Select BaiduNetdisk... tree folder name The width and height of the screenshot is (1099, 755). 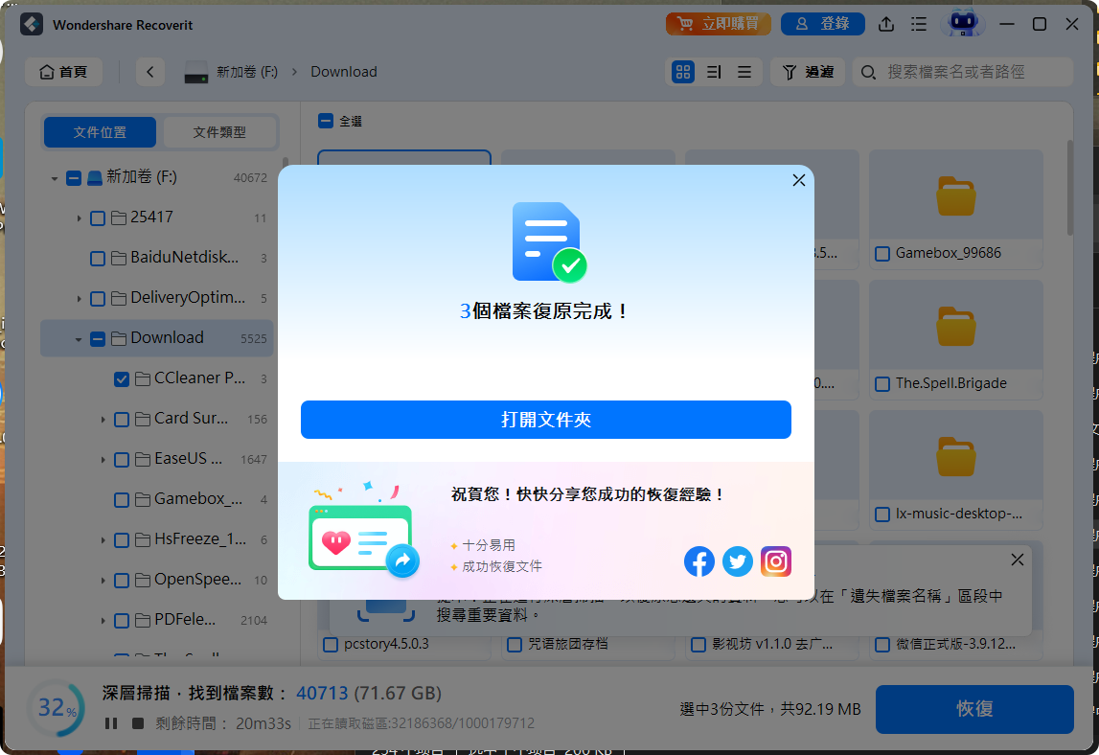tap(184, 258)
